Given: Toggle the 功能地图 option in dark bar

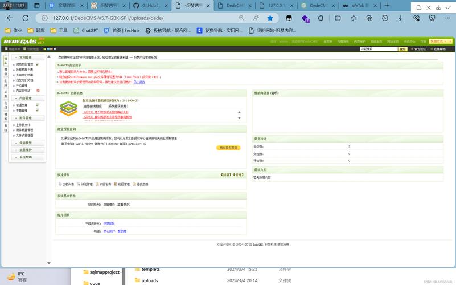Looking at the screenshot, I should tap(31, 49).
